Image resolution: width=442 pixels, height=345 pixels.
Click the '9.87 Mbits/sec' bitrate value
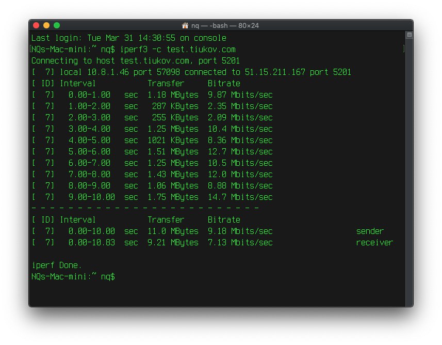(240, 95)
